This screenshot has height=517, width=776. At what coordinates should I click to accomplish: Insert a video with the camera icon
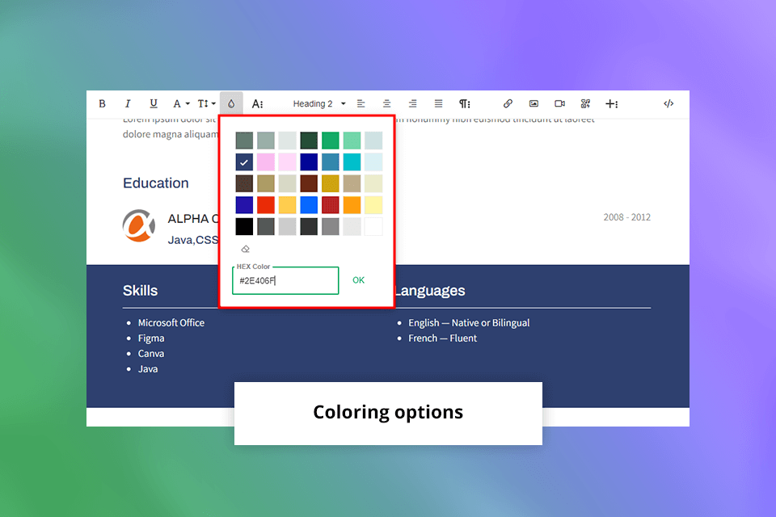[559, 104]
